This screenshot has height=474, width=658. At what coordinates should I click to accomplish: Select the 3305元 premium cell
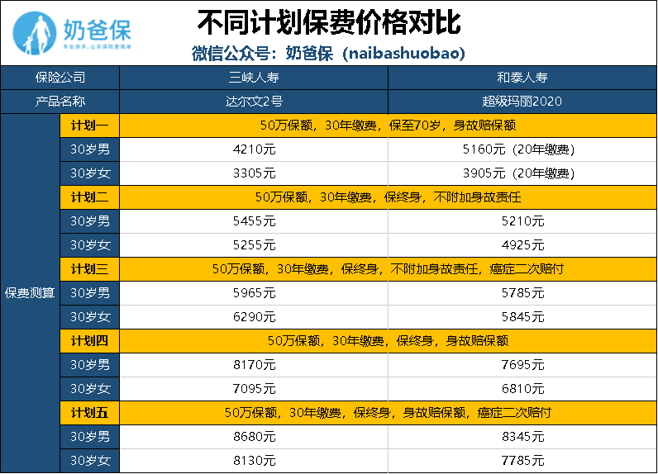254,173
